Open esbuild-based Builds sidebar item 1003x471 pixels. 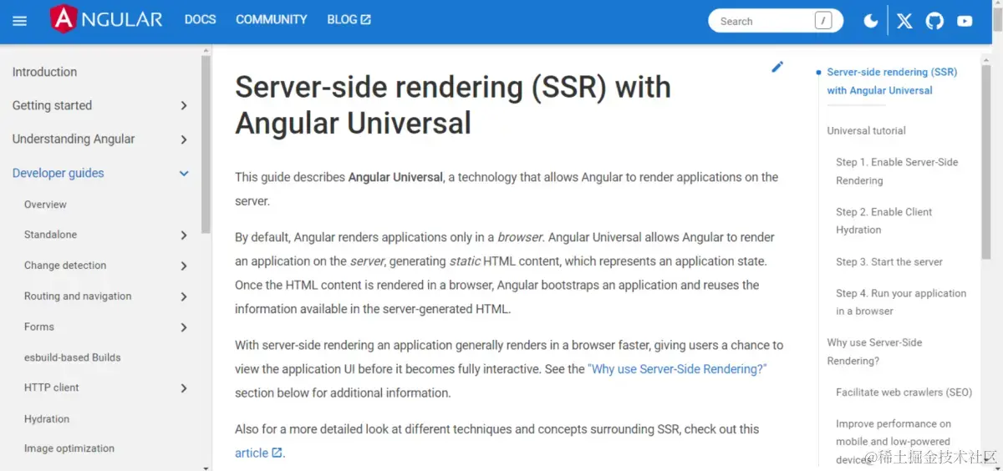[73, 357]
